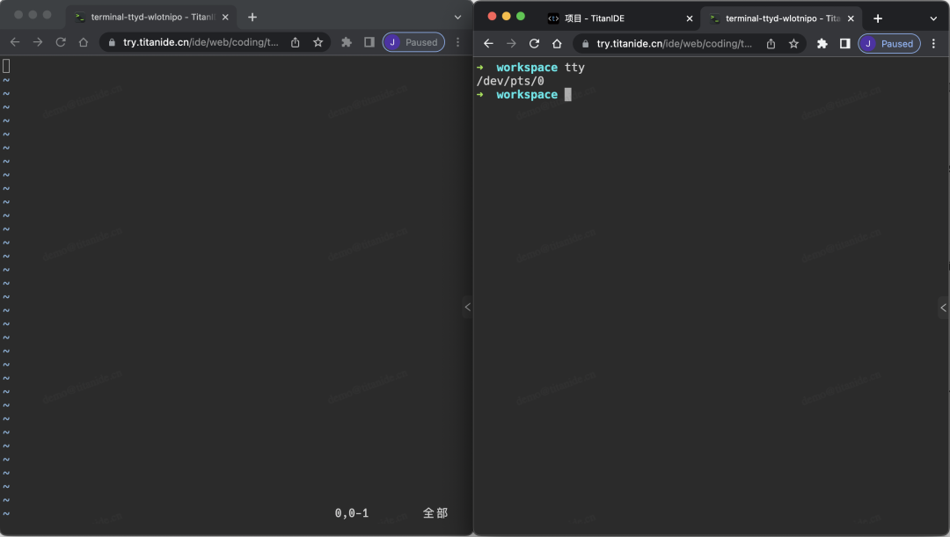Open new tab in right browser window
Screen dimensions: 950x537
pos(878,18)
